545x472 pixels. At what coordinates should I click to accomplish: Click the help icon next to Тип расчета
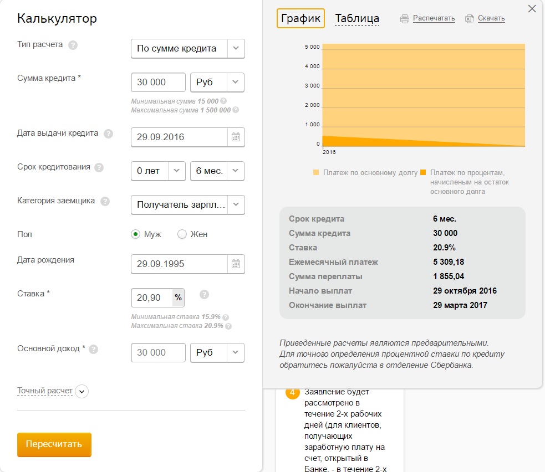73,45
